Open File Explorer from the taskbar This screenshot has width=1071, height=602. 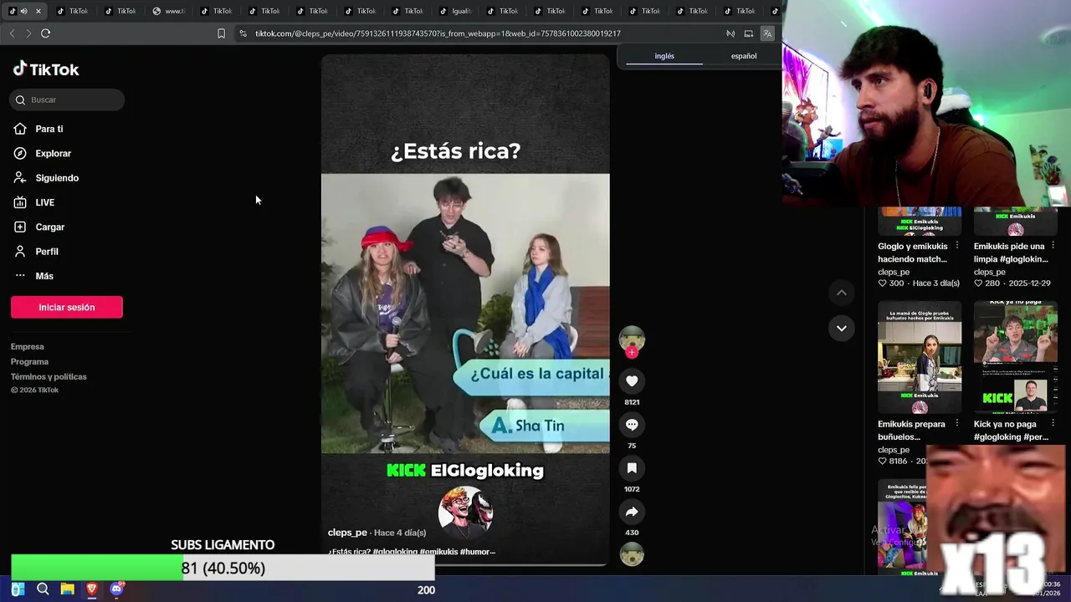coord(68,589)
